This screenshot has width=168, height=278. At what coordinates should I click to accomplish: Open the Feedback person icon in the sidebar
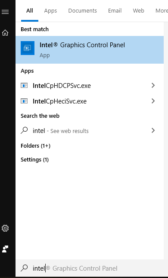click(x=5, y=249)
